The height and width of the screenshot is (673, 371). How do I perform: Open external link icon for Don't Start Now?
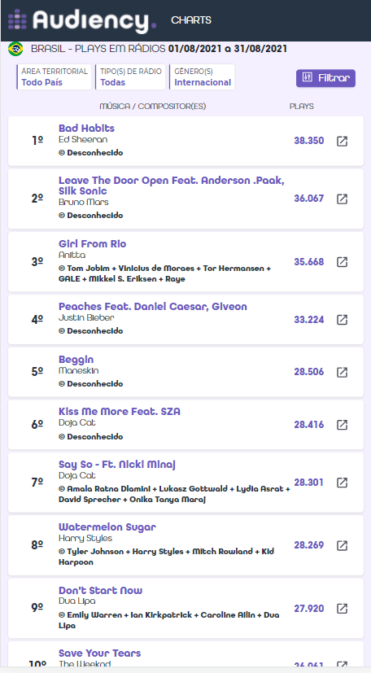point(342,609)
